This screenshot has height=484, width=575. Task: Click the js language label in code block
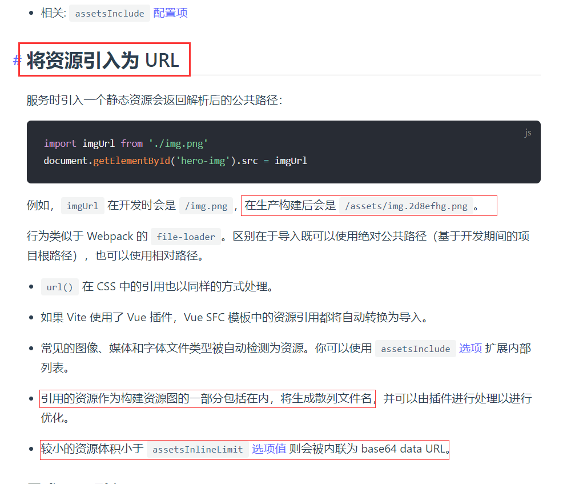coord(528,133)
